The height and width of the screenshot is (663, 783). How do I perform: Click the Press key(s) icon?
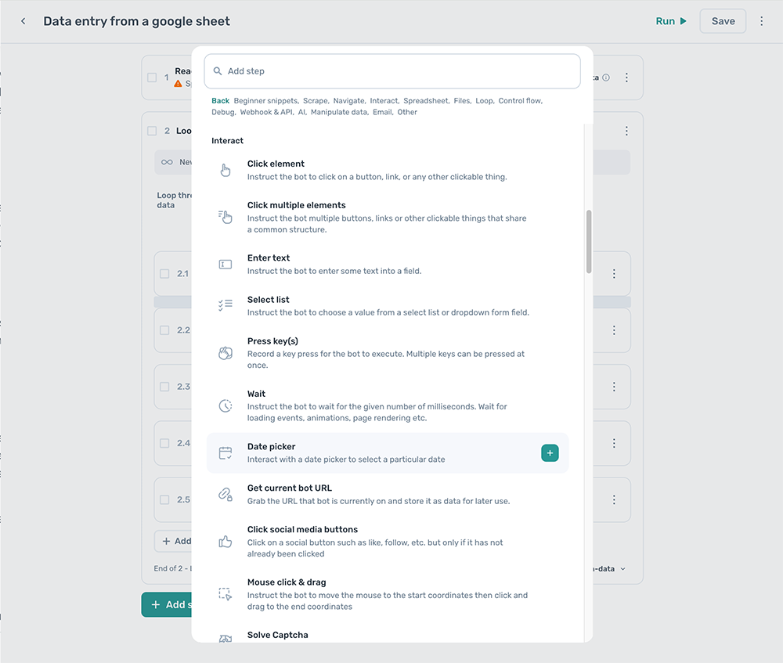pyautogui.click(x=226, y=353)
